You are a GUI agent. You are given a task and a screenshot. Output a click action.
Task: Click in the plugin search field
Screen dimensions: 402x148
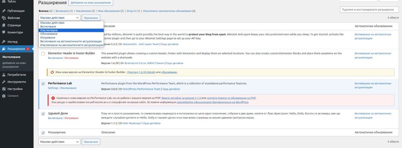click(x=369, y=10)
